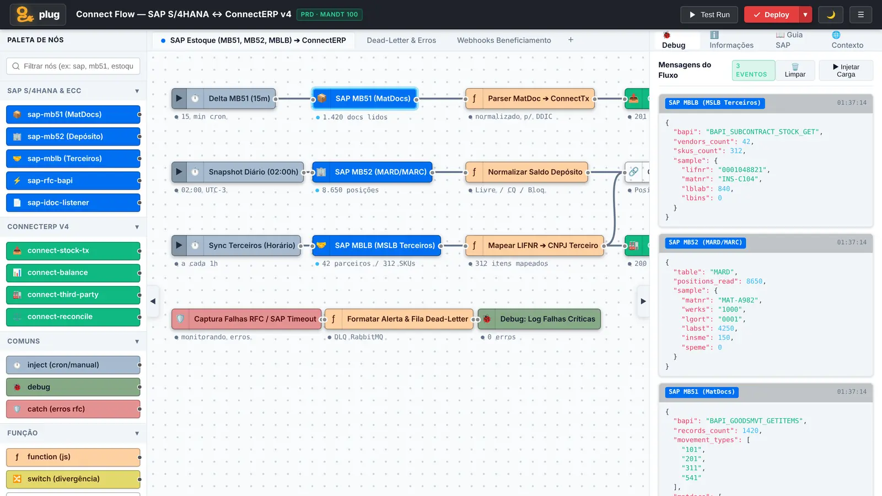Click the bug icon on Debug: Log Falhas Críticas node

pos(487,319)
